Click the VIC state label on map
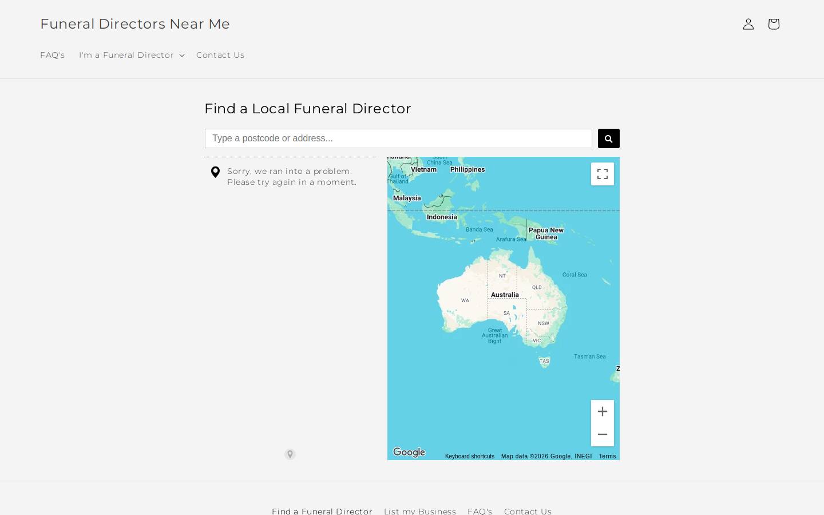This screenshot has width=824, height=515. 537,340
